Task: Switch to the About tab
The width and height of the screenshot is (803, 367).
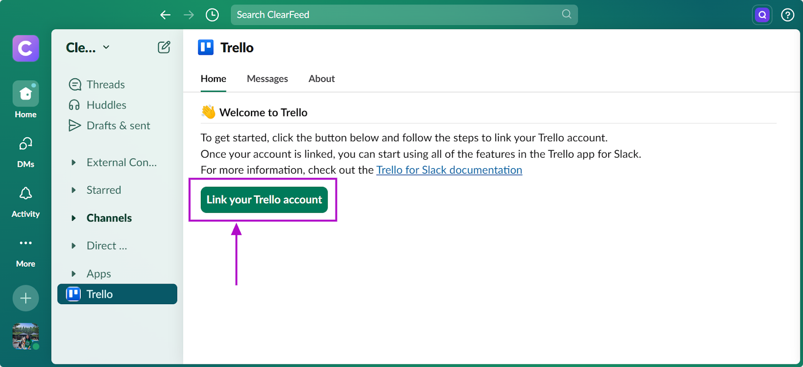Action: [322, 79]
